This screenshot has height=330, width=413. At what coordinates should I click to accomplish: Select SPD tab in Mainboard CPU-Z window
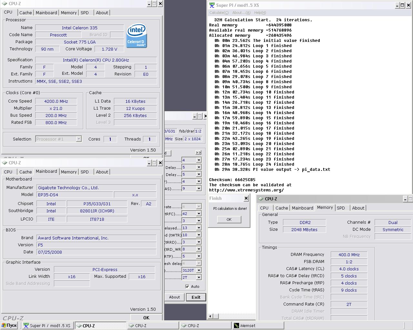click(x=85, y=172)
